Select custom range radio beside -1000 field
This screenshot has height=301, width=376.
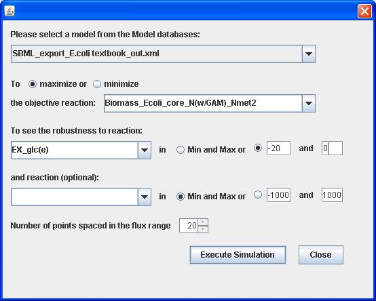258,195
